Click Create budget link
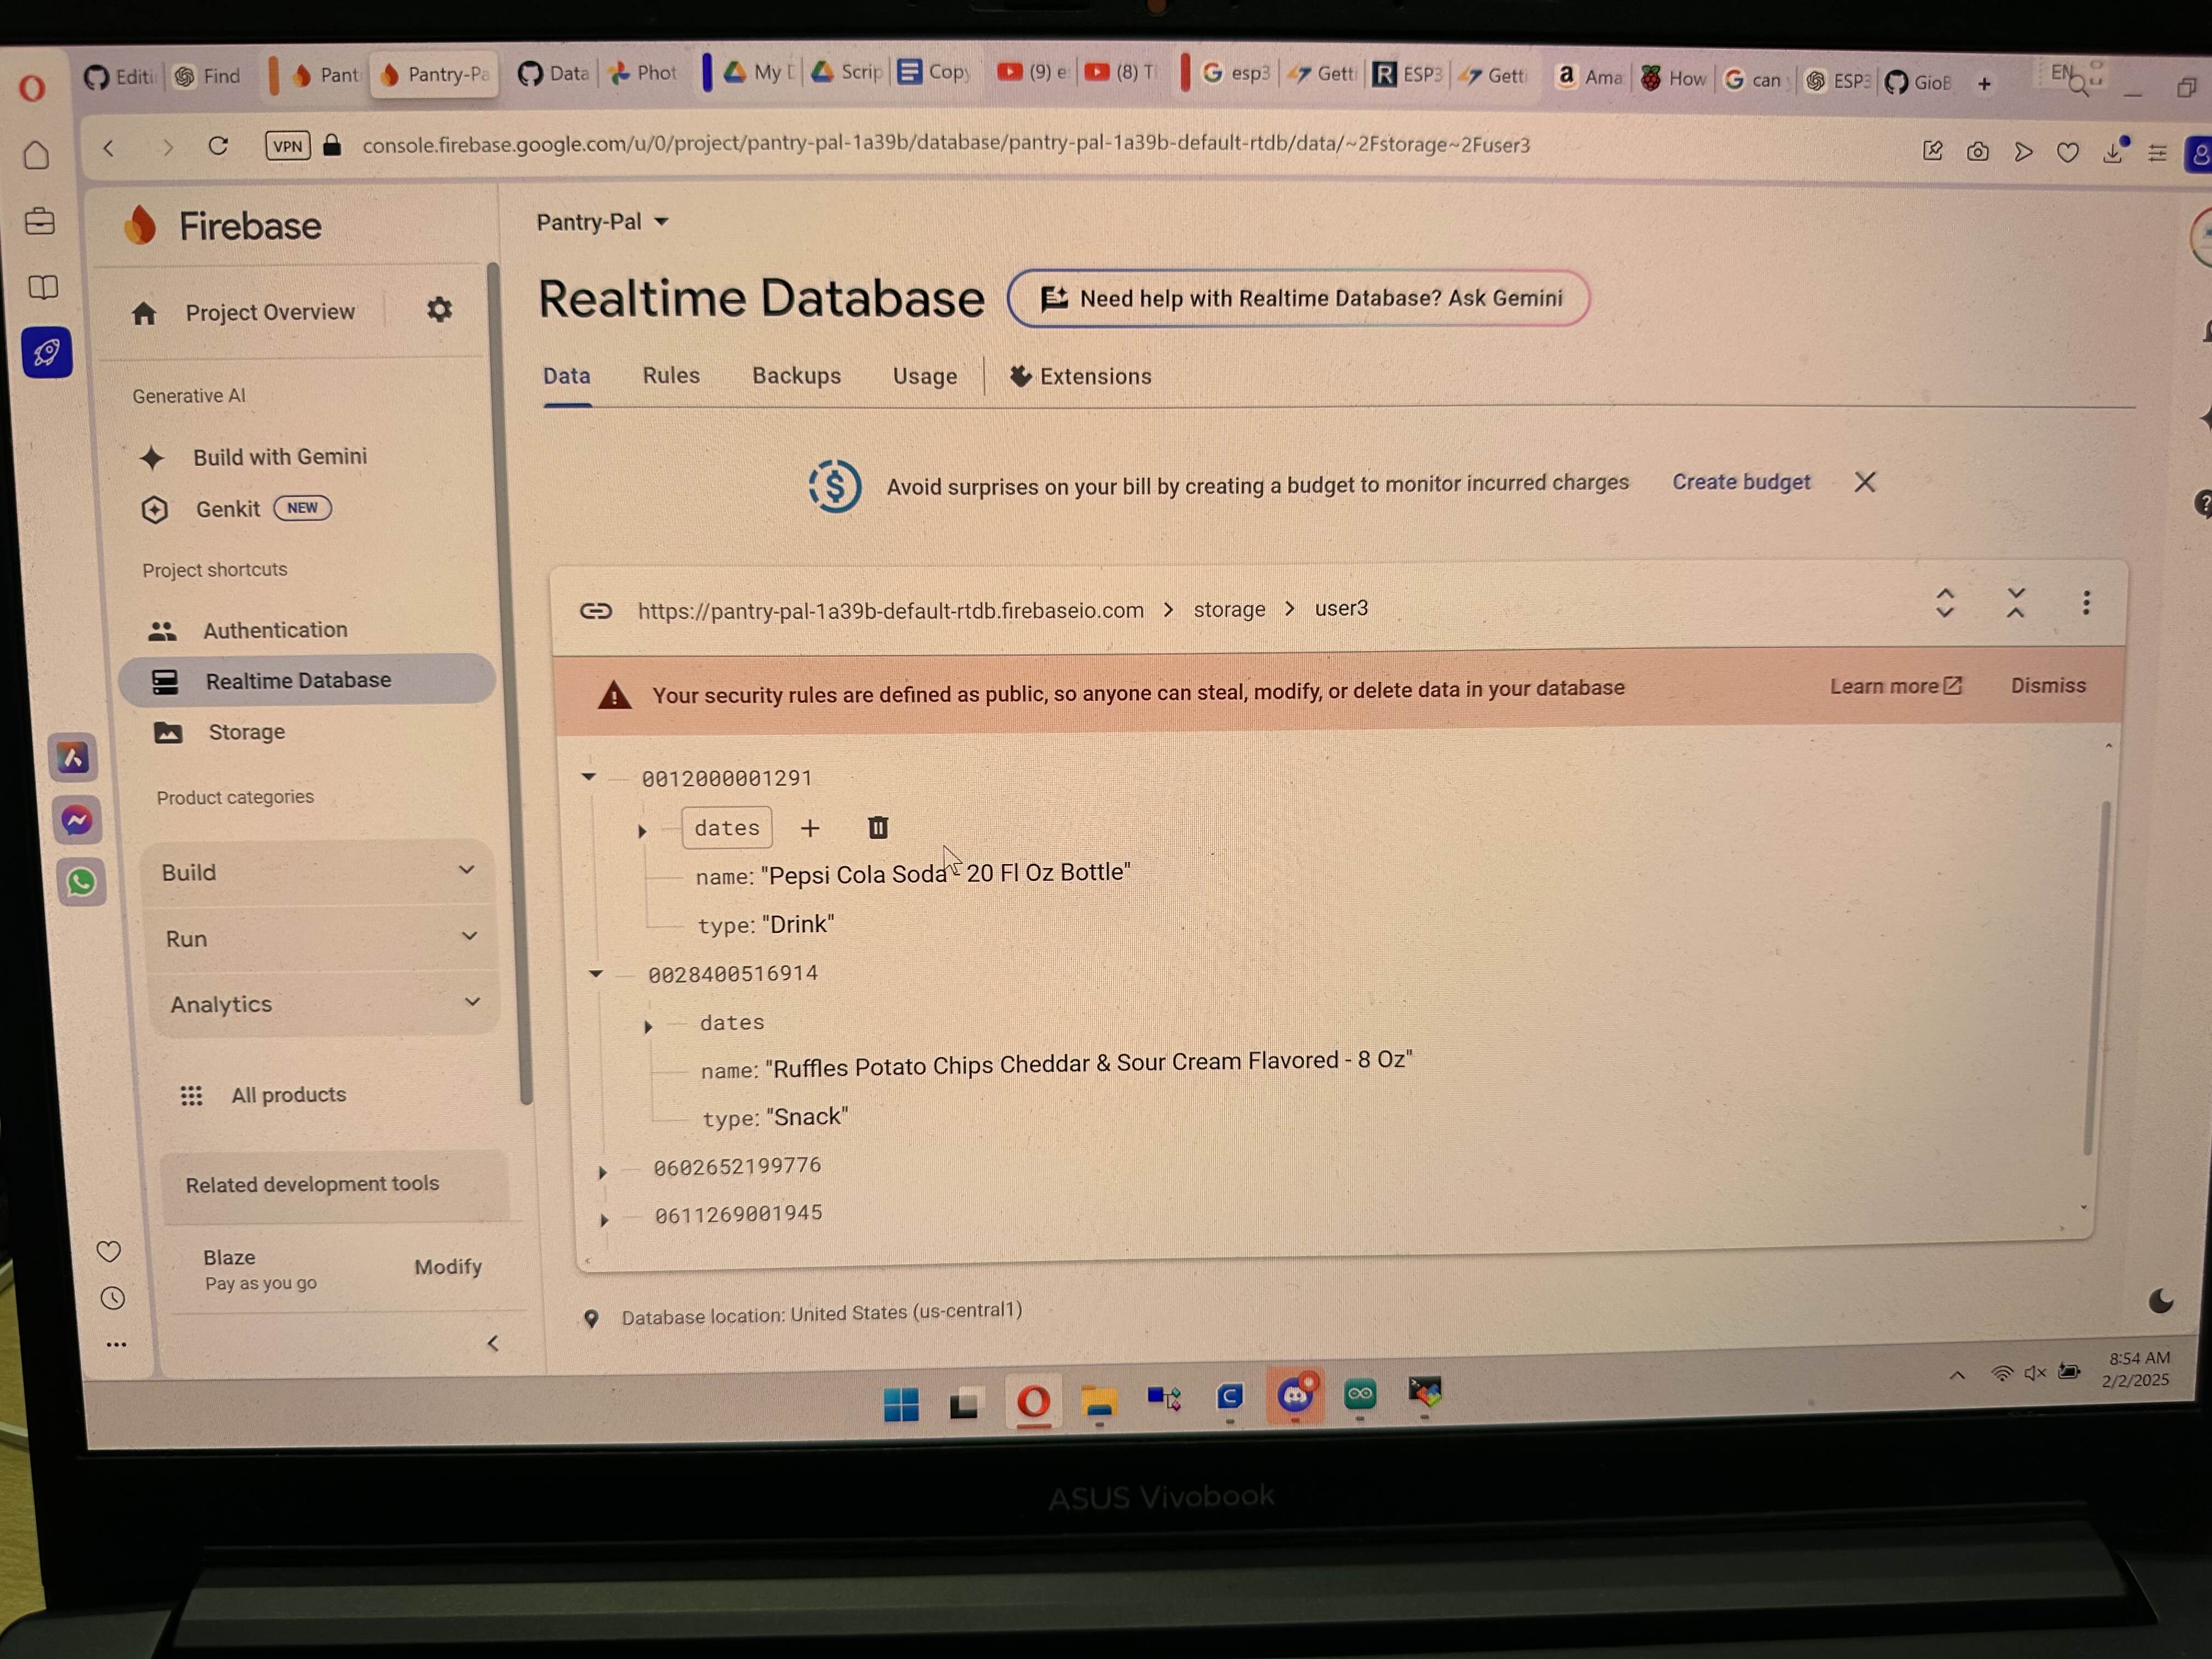 (x=1741, y=482)
